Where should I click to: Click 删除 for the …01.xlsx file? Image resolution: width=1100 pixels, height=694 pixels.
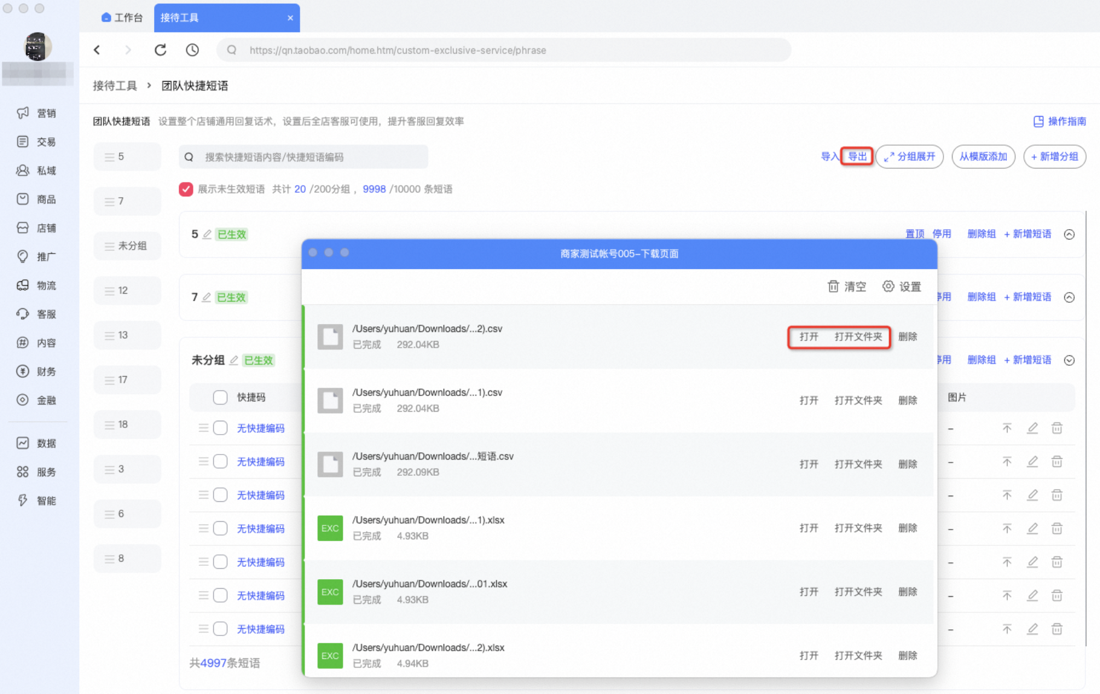tap(908, 592)
